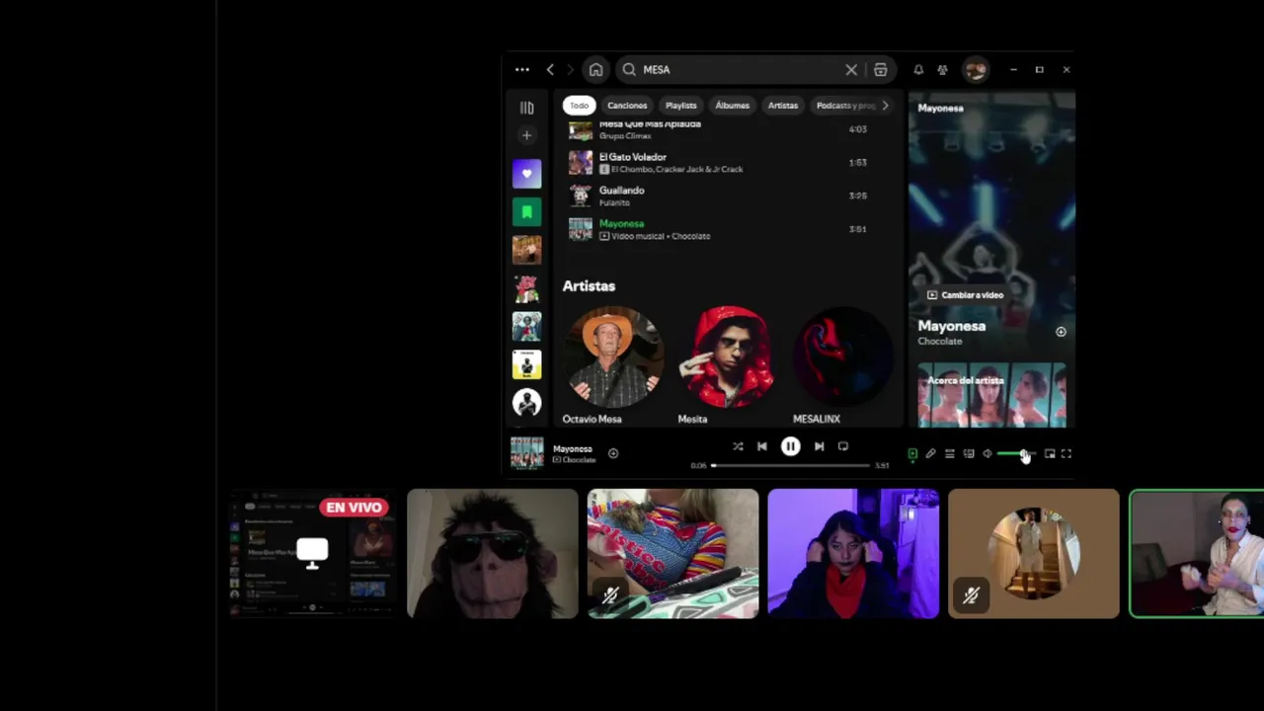Screen dimensions: 1264x711
Task: Clear the MESA search text
Action: 851,70
